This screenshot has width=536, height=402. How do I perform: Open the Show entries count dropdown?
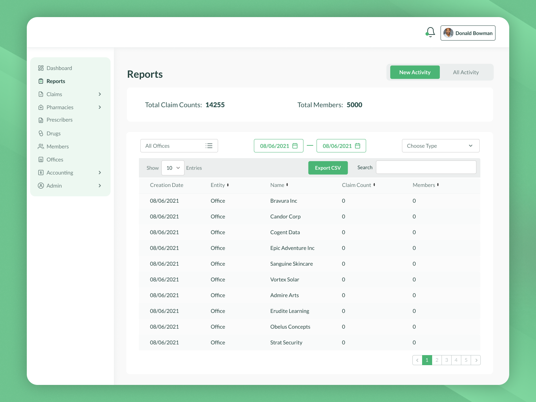(173, 168)
